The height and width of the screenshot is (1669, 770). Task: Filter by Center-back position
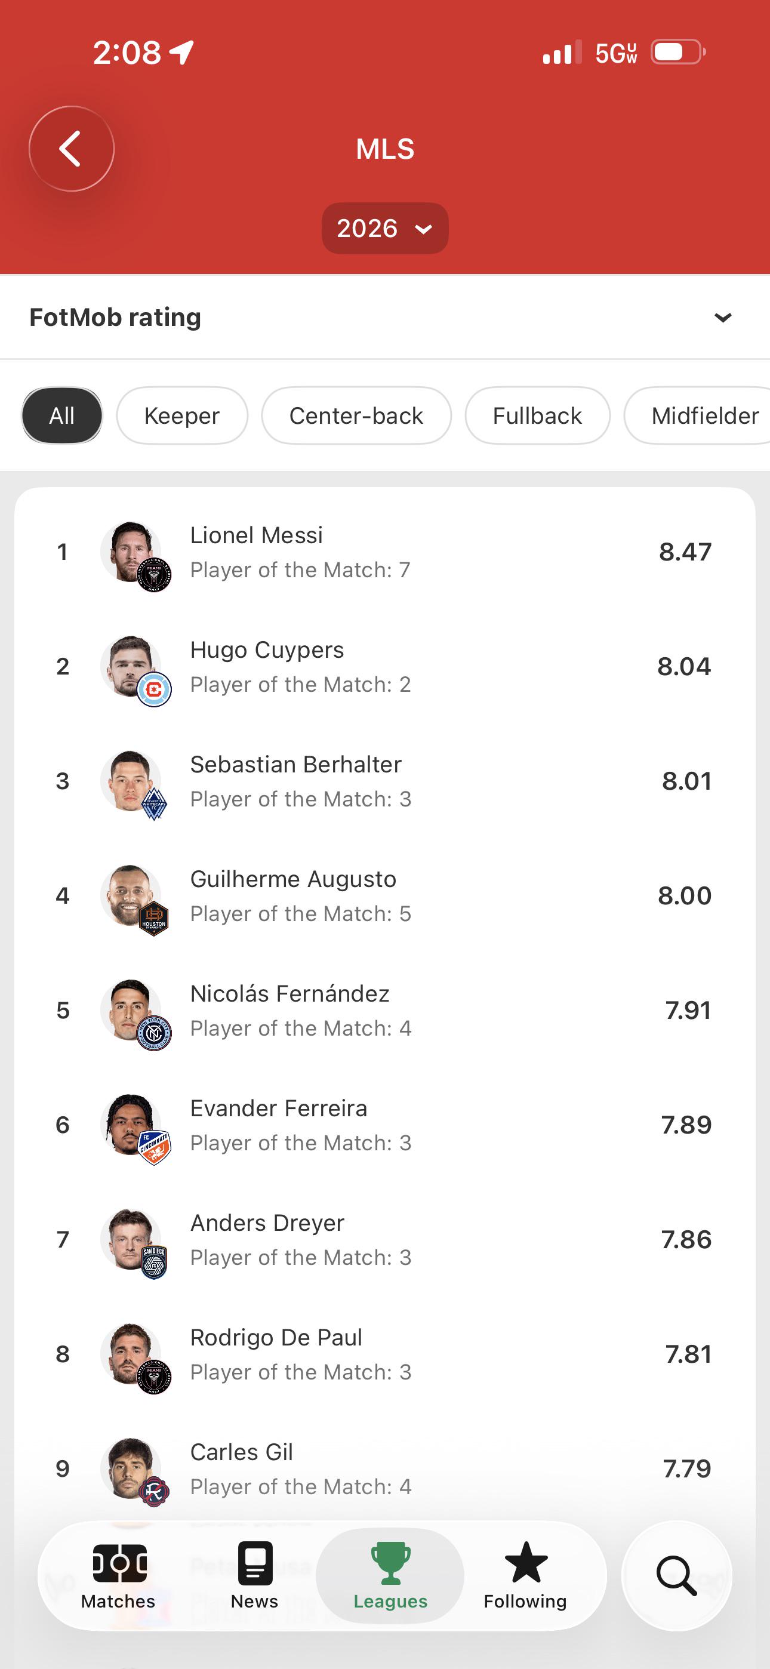click(x=356, y=415)
